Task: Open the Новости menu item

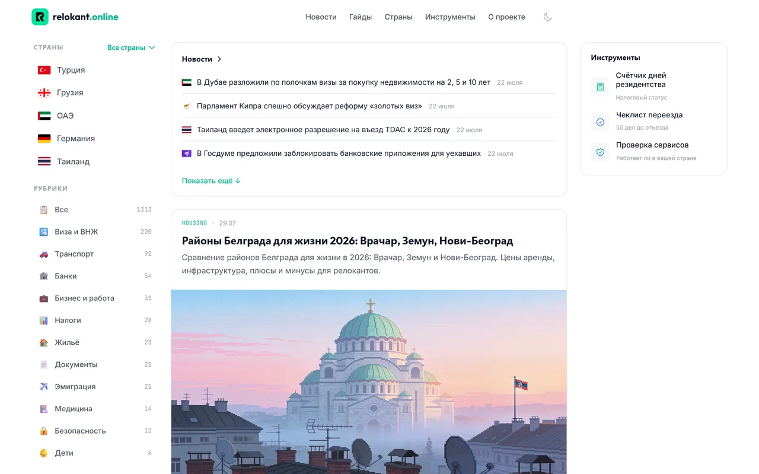Action: pos(321,17)
